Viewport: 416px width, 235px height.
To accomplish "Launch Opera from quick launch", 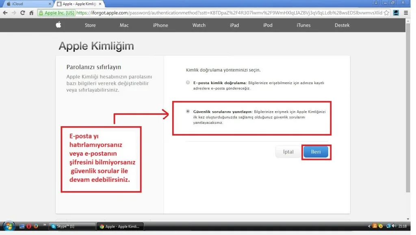I will [29, 226].
